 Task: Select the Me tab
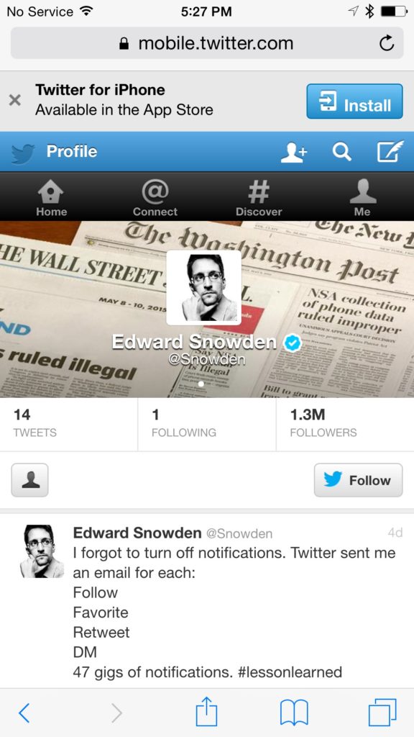[x=362, y=197]
